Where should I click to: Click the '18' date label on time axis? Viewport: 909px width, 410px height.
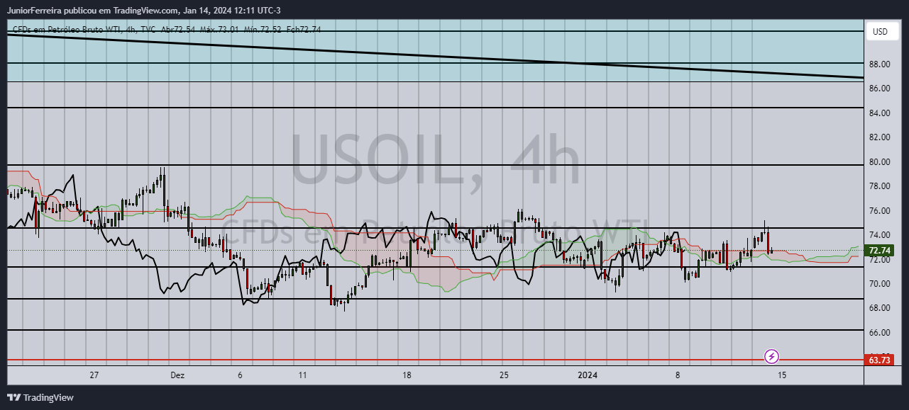pyautogui.click(x=407, y=375)
